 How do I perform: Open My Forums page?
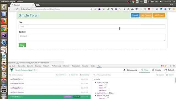pyautogui.click(x=146, y=15)
